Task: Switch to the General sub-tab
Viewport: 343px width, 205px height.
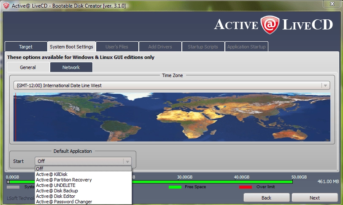Action: (28, 67)
